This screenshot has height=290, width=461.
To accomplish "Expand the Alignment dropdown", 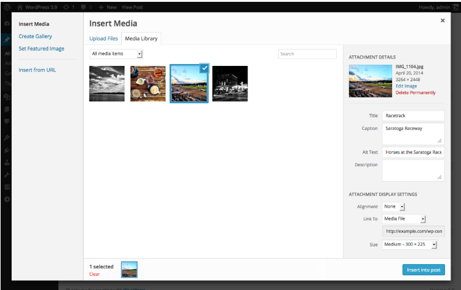I will click(394, 207).
